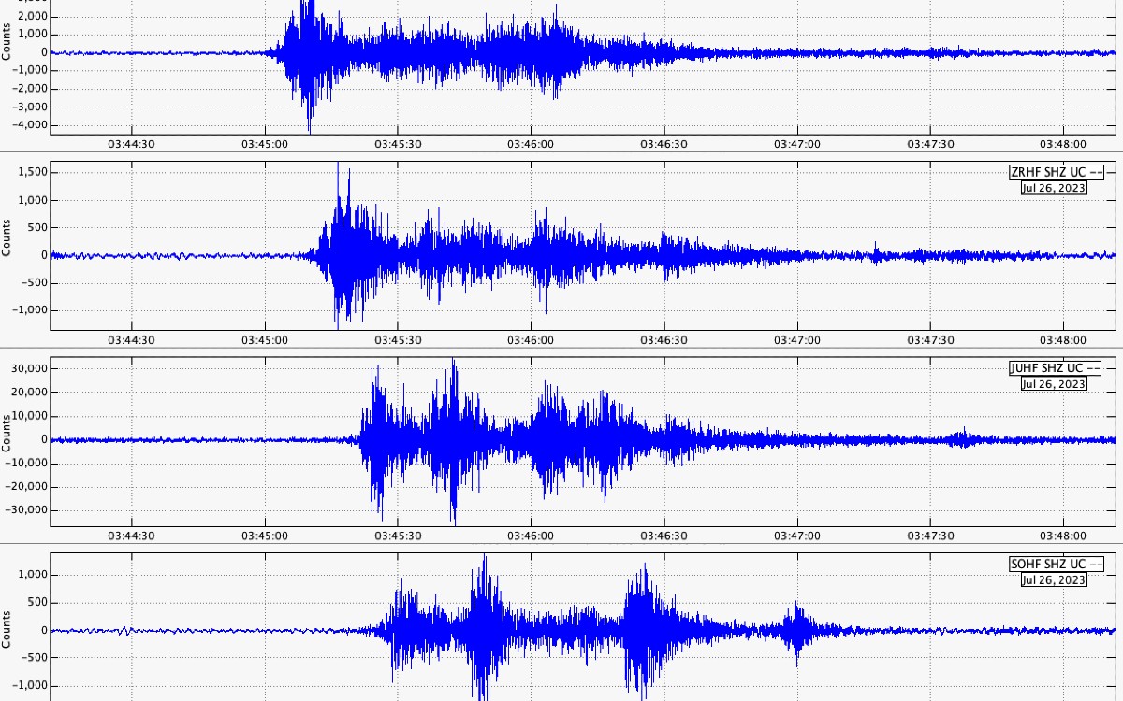Select the date label under JUHF station
This screenshot has height=701, width=1123.
click(1053, 383)
